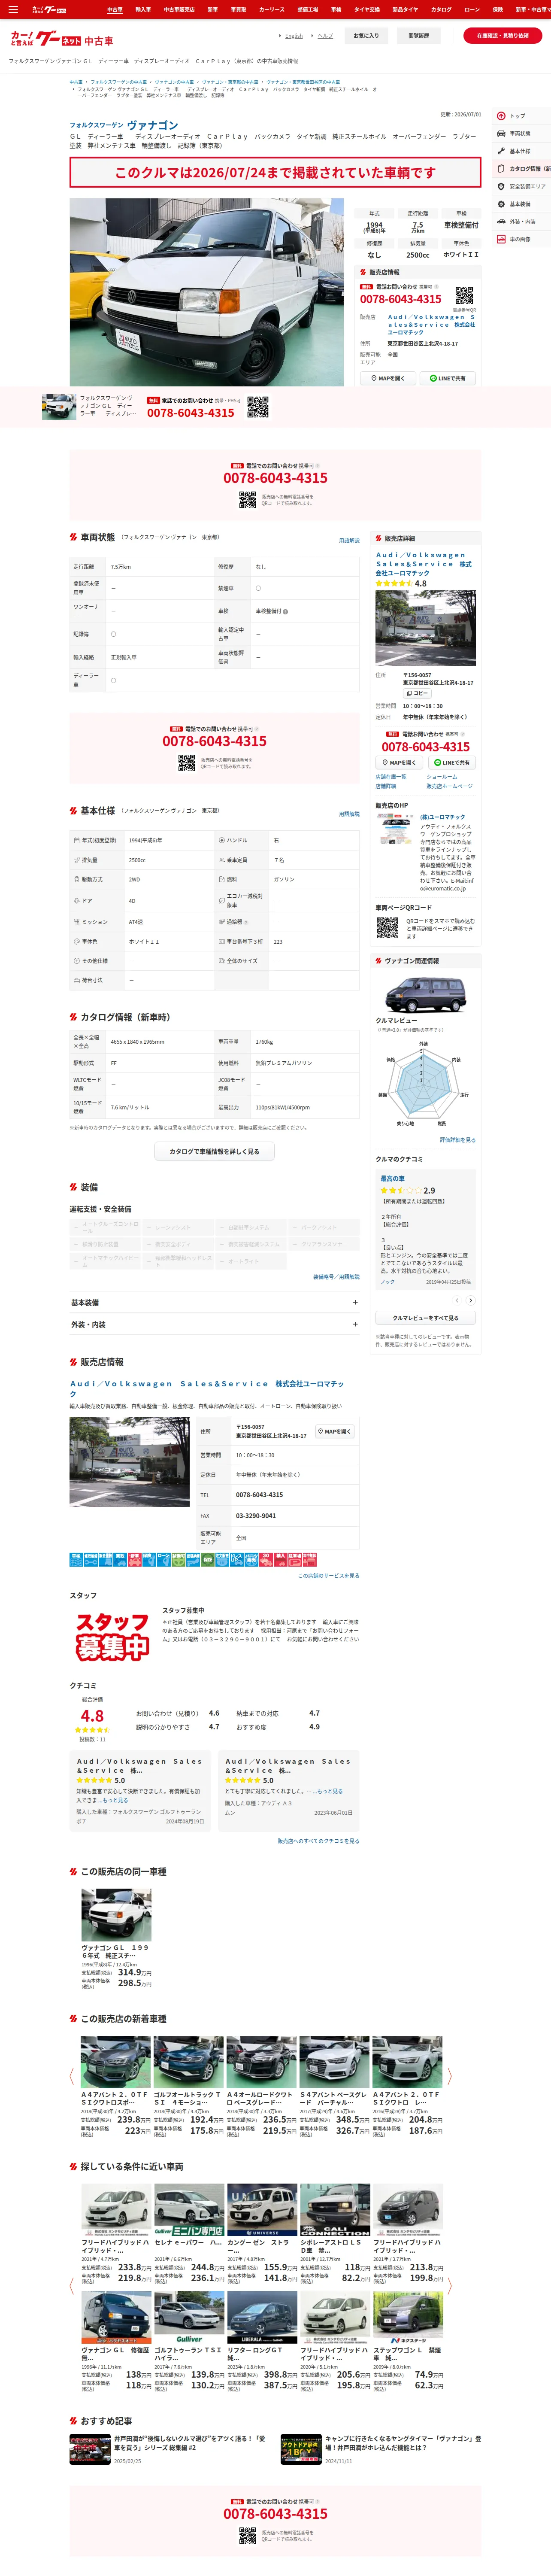551x2576 pixels.
Task: Open 用語解説 link beside 基本仕様 heading
Action: pyautogui.click(x=349, y=814)
